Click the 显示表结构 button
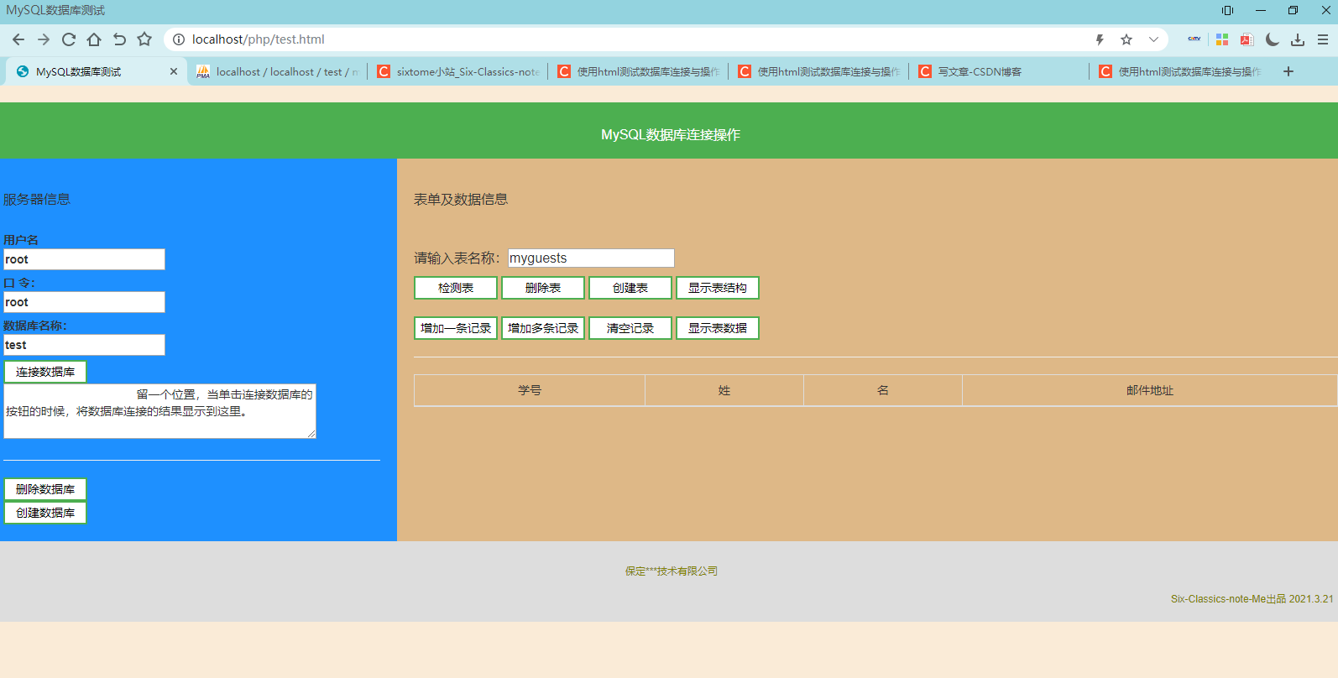The height and width of the screenshot is (678, 1338). (718, 288)
